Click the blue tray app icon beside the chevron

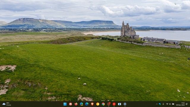[x=160, y=104]
